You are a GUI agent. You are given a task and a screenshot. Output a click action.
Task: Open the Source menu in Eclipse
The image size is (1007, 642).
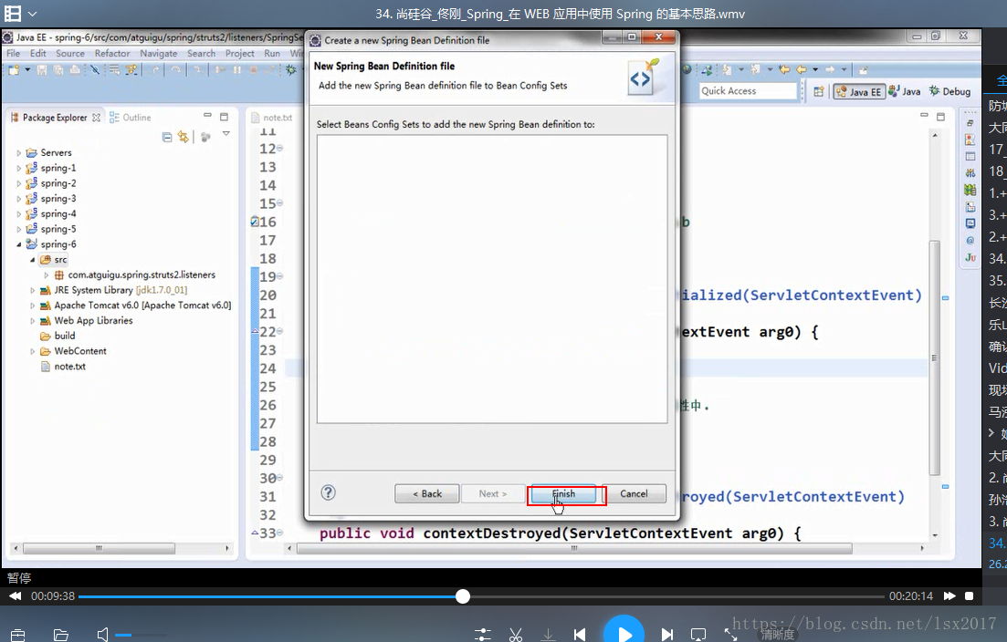pyautogui.click(x=70, y=53)
